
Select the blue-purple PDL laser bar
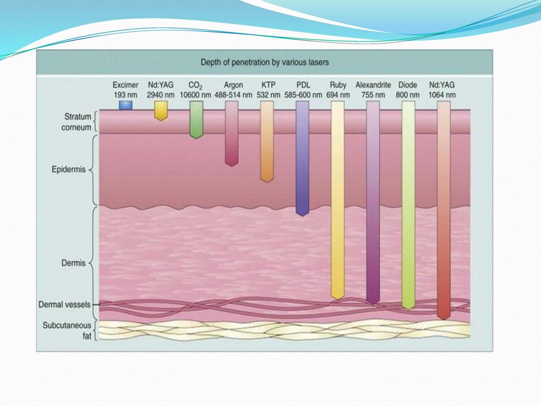(302, 159)
